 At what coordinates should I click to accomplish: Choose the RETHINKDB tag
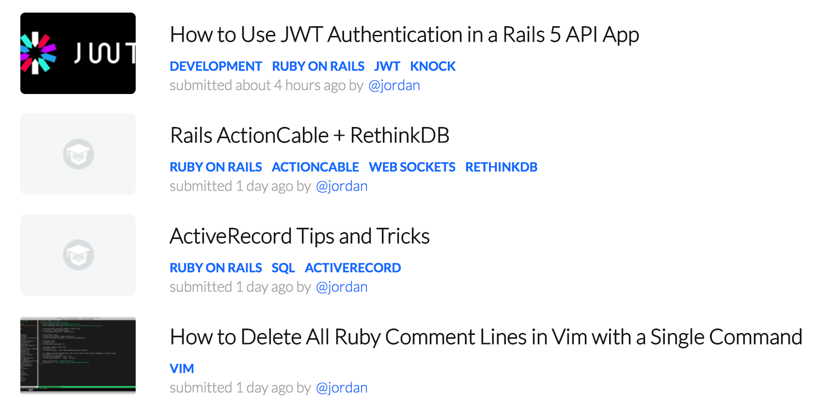pyautogui.click(x=501, y=167)
